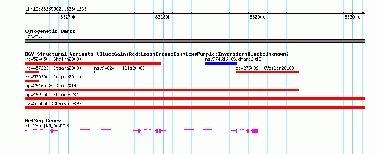Open the nsv974616 (Sudmant2013) label

234,59
